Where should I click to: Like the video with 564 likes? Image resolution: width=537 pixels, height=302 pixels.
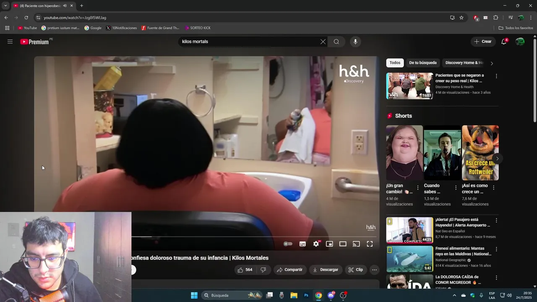pos(245,270)
